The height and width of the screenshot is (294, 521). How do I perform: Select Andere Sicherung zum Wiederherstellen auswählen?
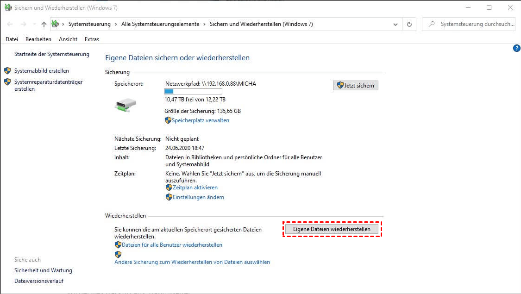pyautogui.click(x=192, y=262)
